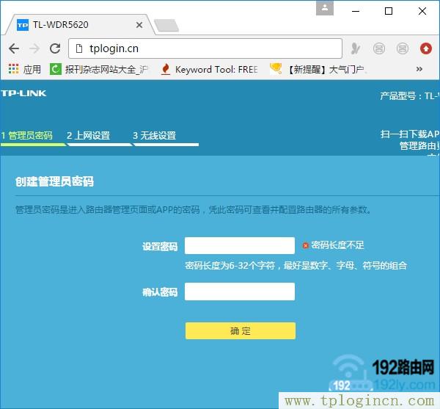Click the TP favicon on the tab
440x409 pixels.
(23, 25)
